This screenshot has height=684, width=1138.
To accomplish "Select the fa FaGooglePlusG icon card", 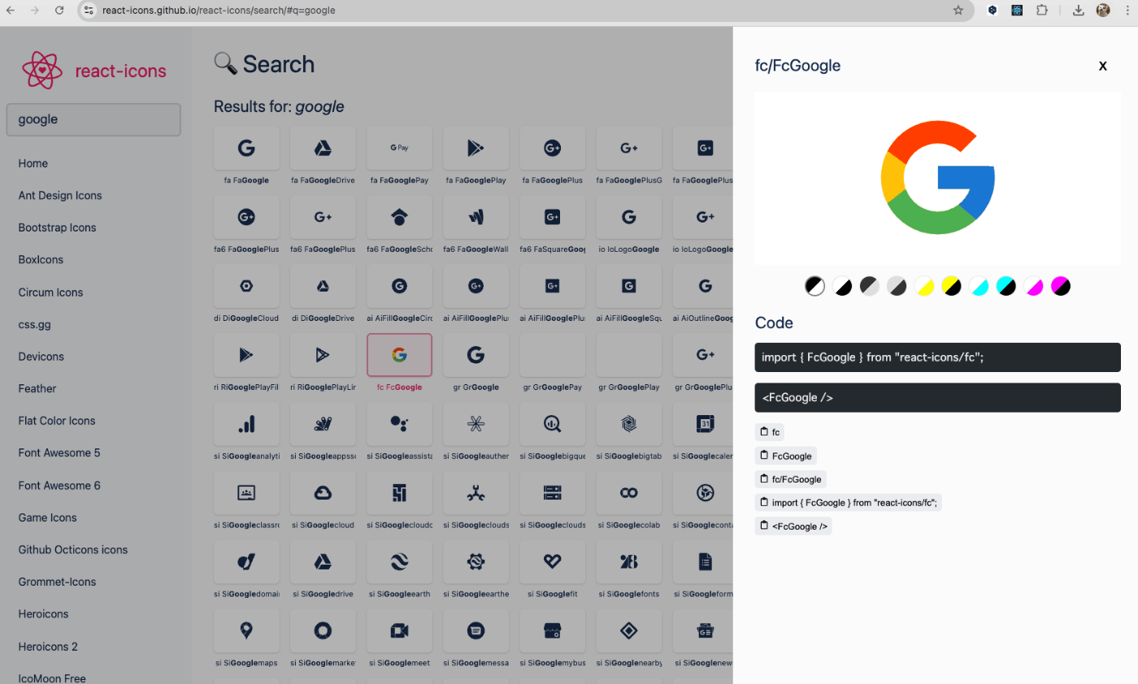I will coord(629,149).
